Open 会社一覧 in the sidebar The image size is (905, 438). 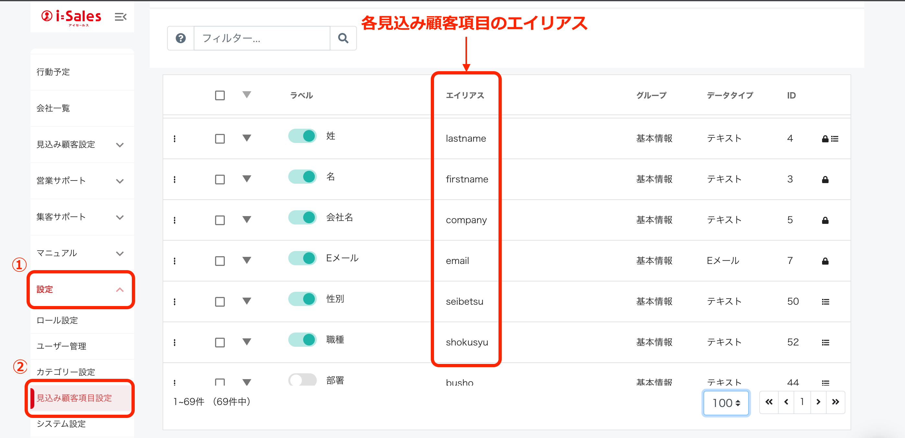point(53,108)
